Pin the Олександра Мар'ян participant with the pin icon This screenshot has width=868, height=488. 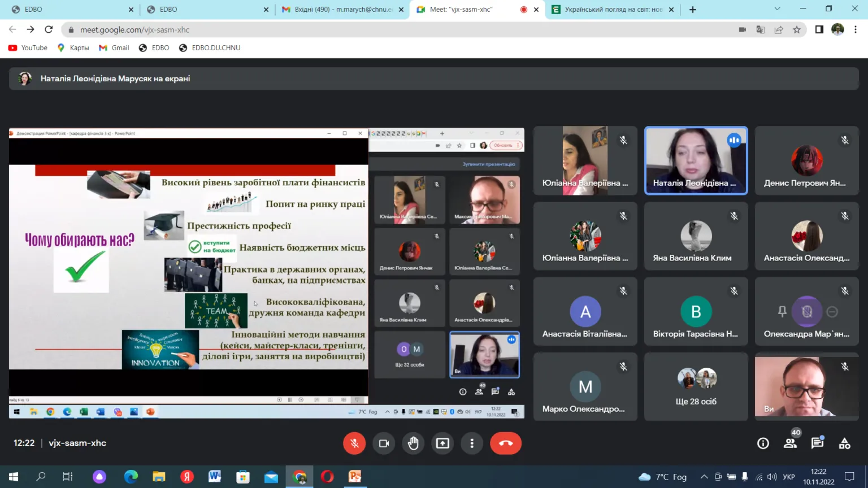tap(782, 311)
